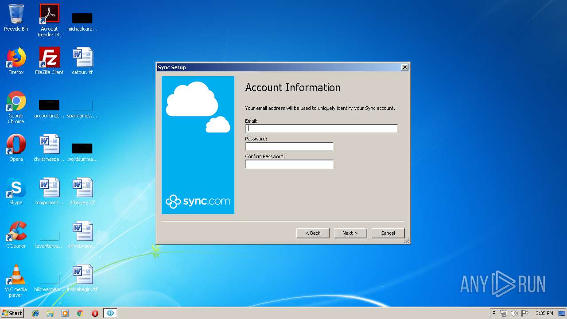The height and width of the screenshot is (319, 567).
Task: Open FileZilla Client shortcut
Action: tap(49, 61)
